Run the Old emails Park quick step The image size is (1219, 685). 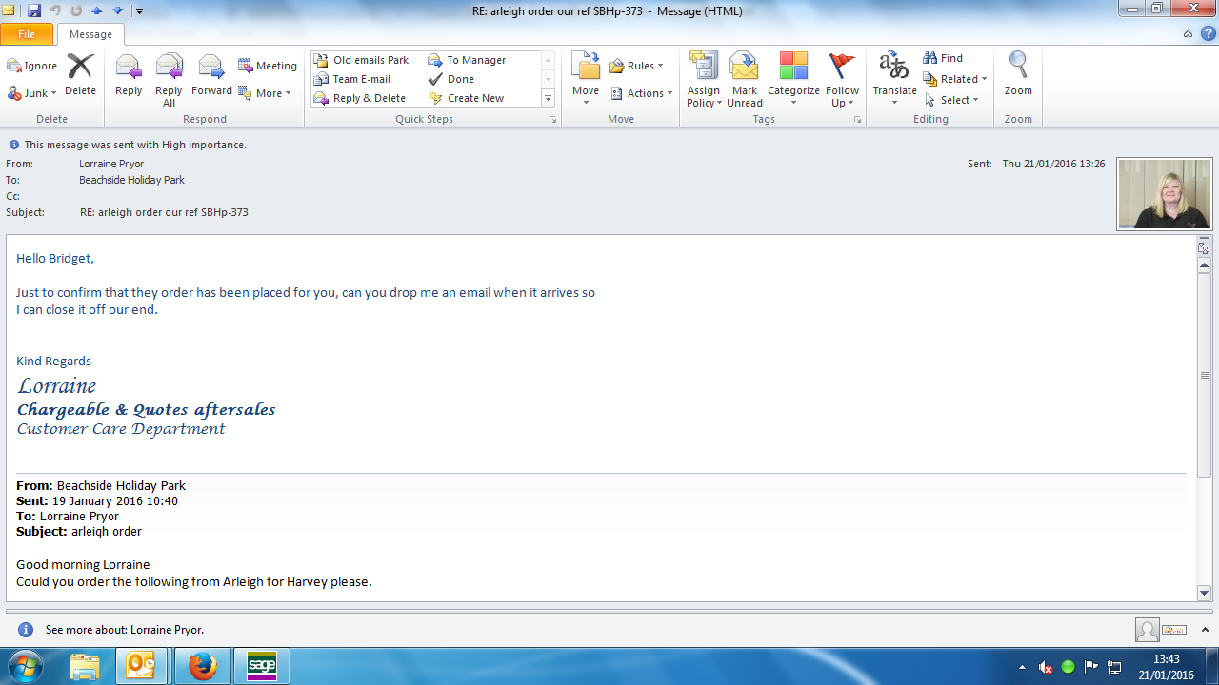click(361, 60)
